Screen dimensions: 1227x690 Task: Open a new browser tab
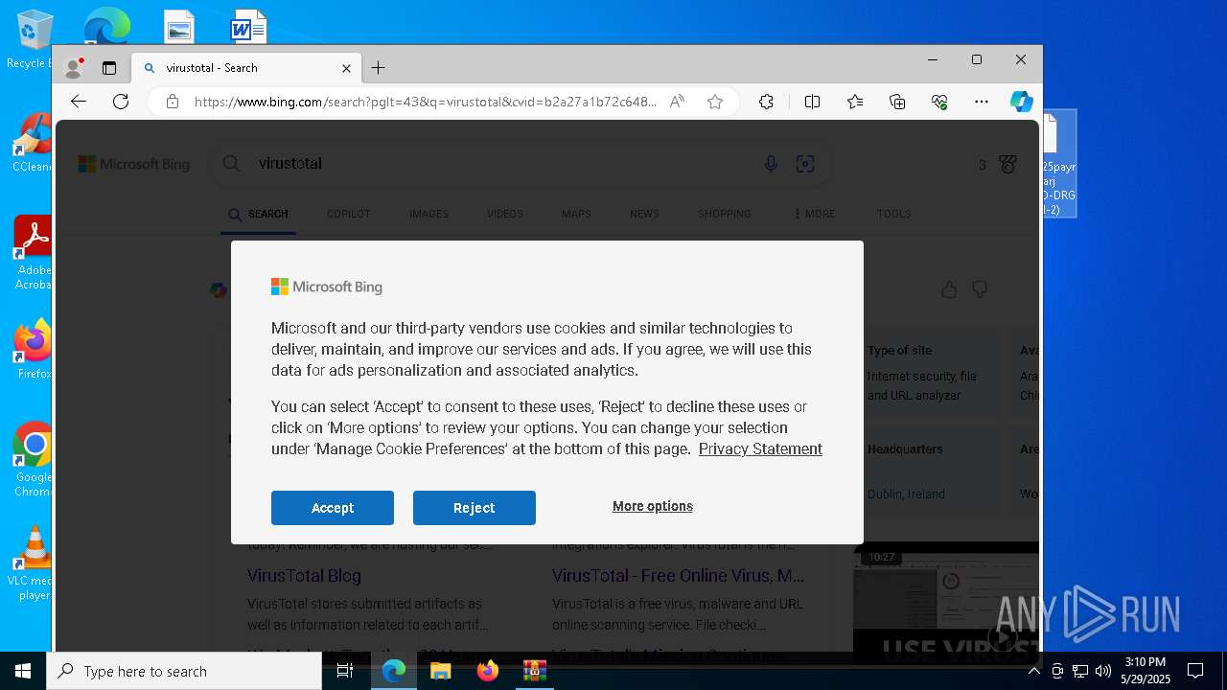379,68
